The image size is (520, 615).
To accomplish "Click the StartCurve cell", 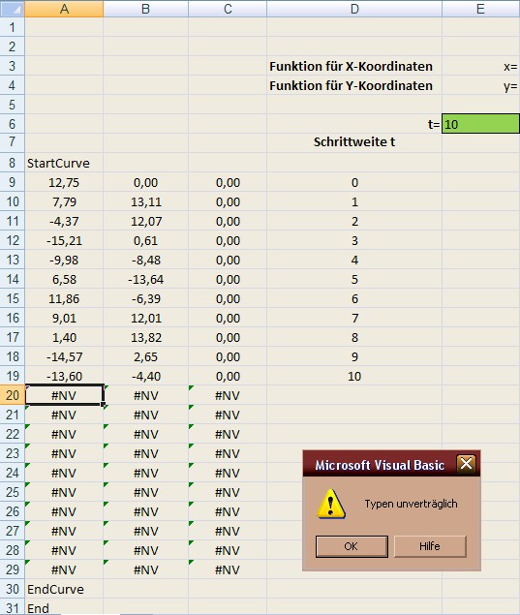I will point(64,163).
